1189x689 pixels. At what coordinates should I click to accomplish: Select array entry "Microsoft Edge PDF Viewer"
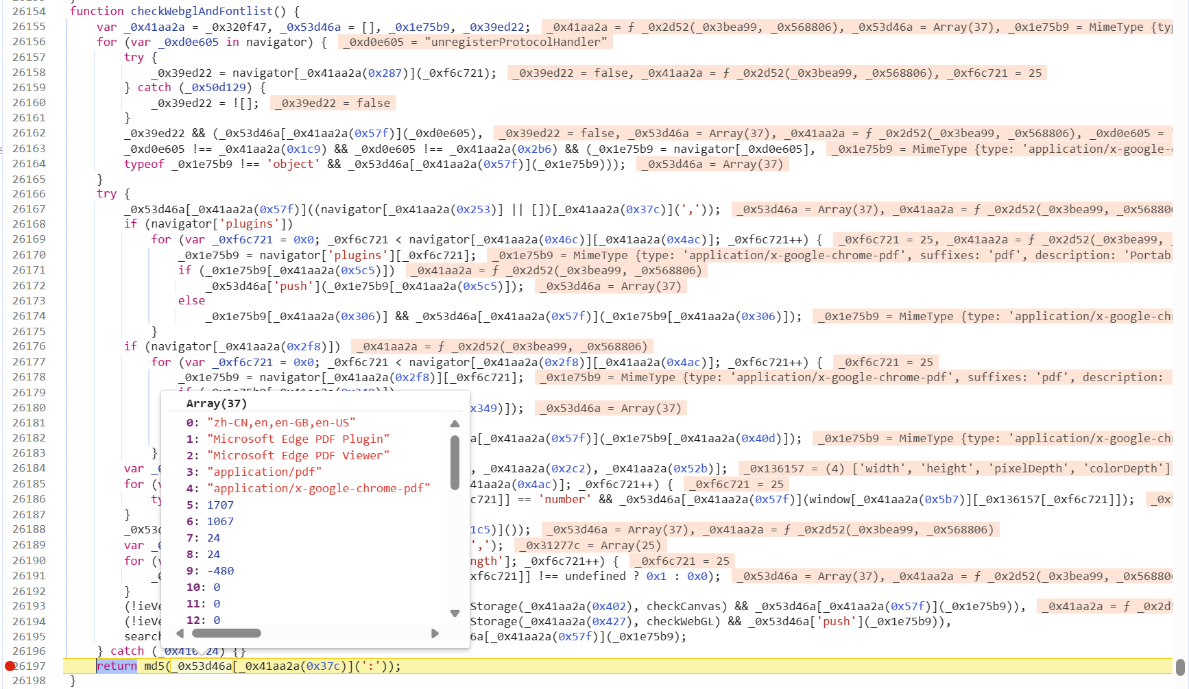[x=298, y=456]
